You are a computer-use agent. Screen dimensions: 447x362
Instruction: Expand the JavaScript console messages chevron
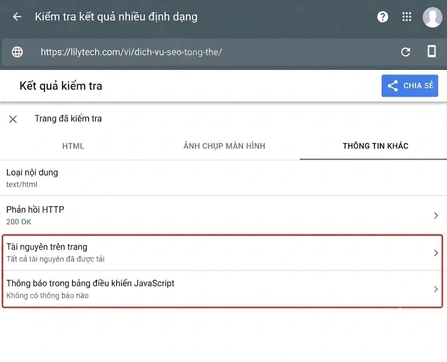(x=436, y=289)
